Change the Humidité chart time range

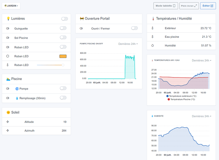pyautogui.click(x=201, y=116)
